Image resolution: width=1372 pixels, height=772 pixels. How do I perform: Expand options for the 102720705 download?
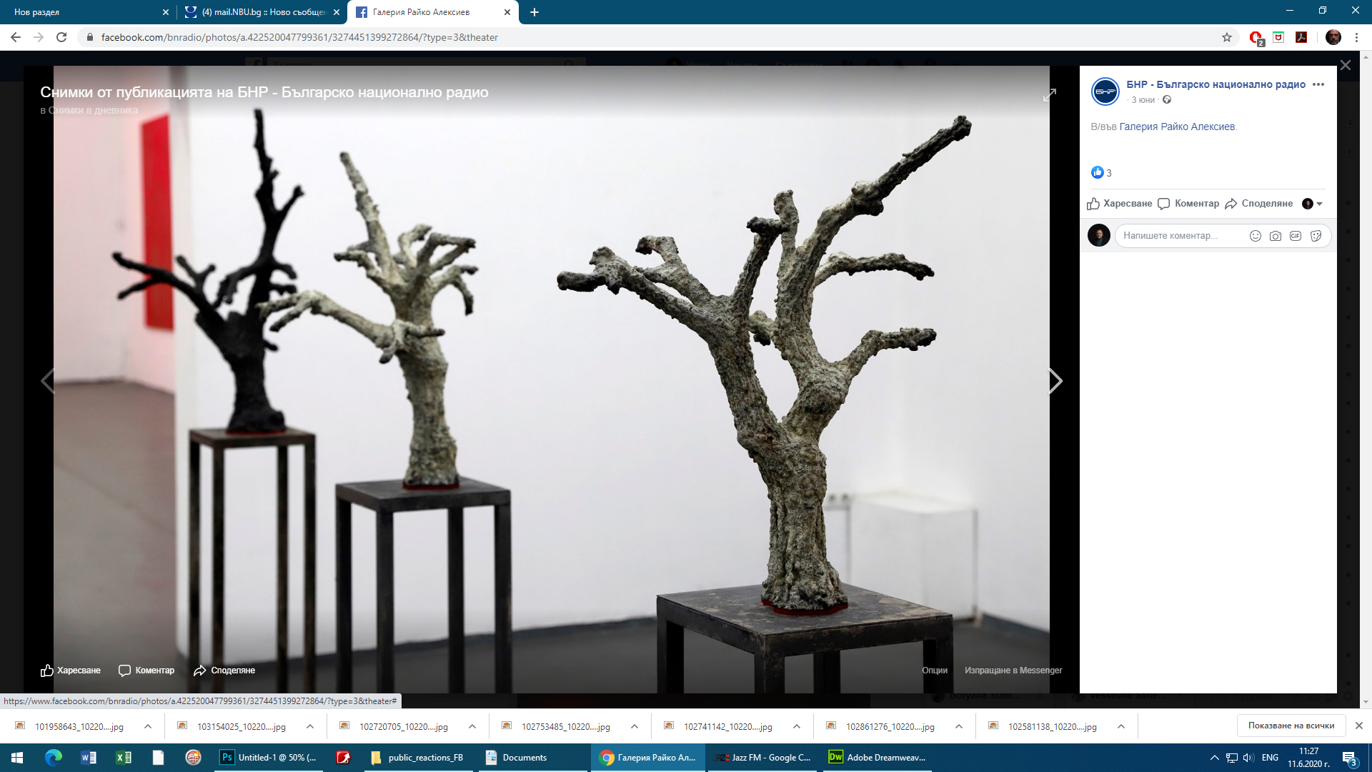[x=472, y=726]
